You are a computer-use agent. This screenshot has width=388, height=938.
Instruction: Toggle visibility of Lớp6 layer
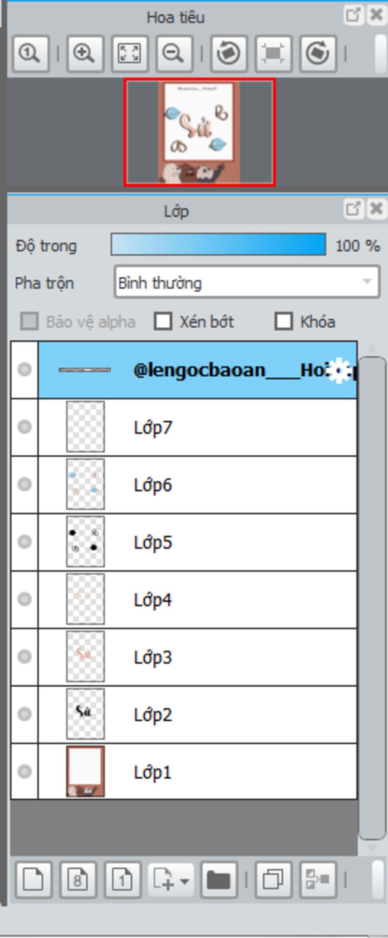[x=25, y=484]
